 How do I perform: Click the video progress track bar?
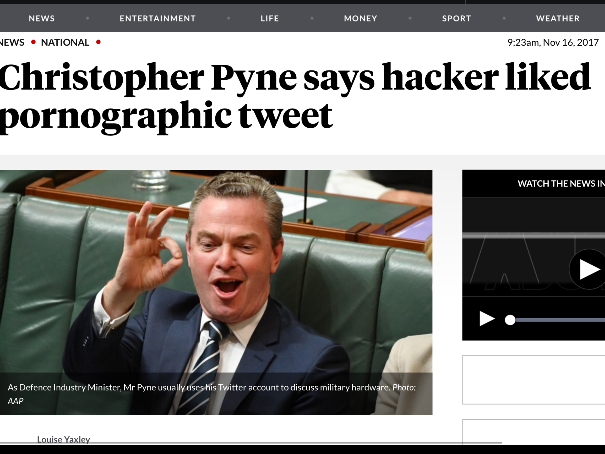pos(560,320)
